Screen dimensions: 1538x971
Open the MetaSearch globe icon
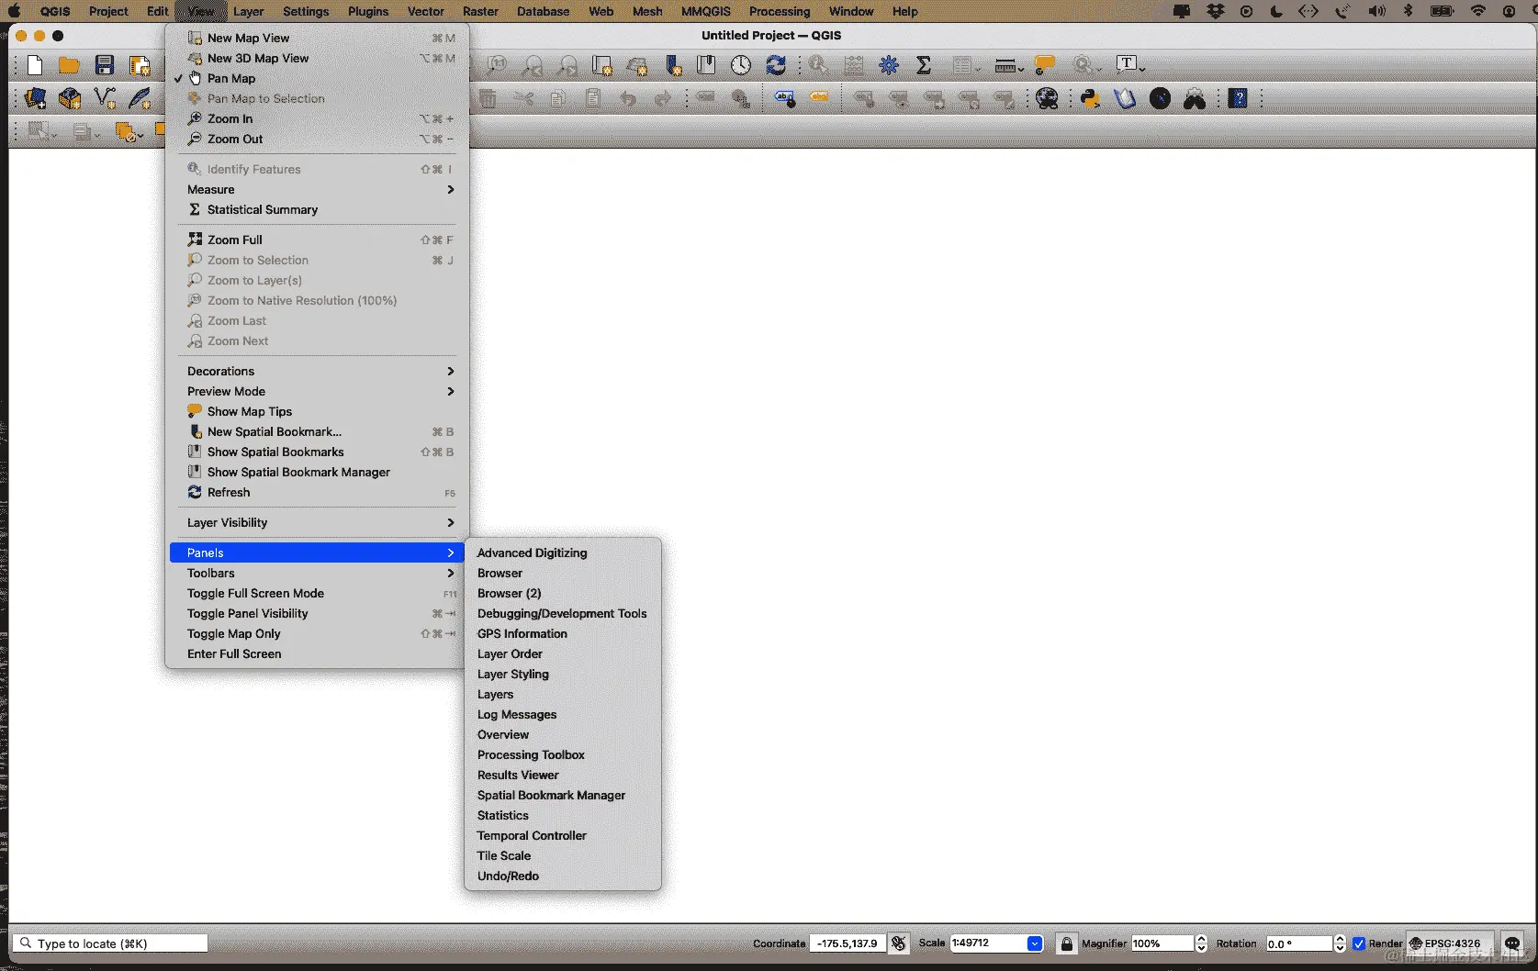1047,98
